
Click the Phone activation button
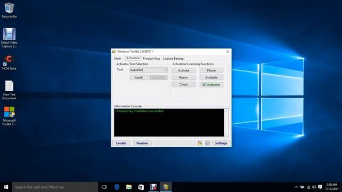tap(212, 70)
